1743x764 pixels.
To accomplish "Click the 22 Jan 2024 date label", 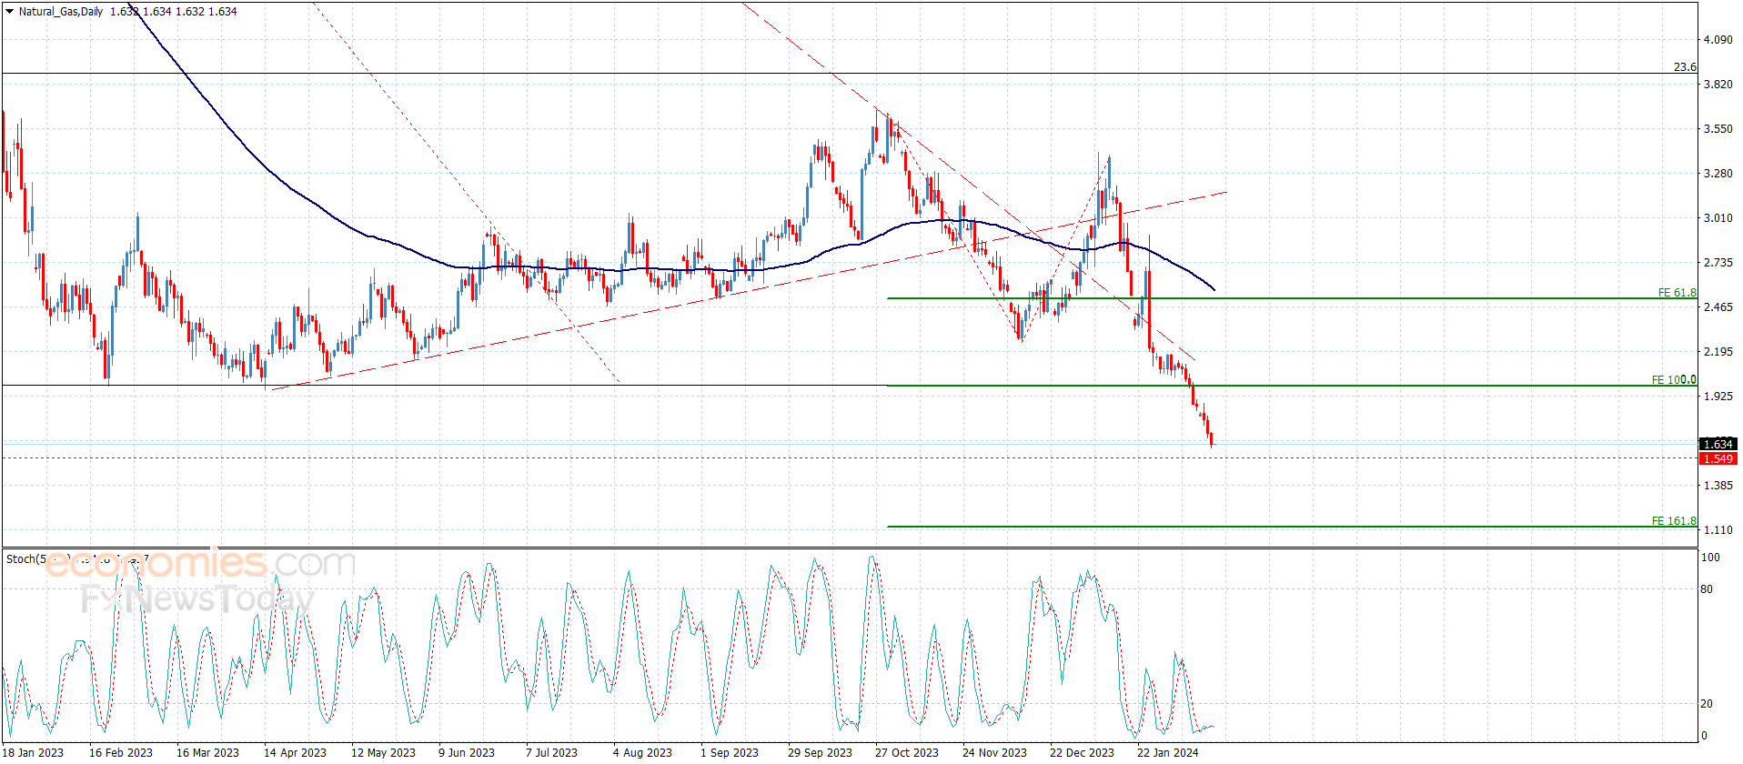I will click(x=1167, y=752).
